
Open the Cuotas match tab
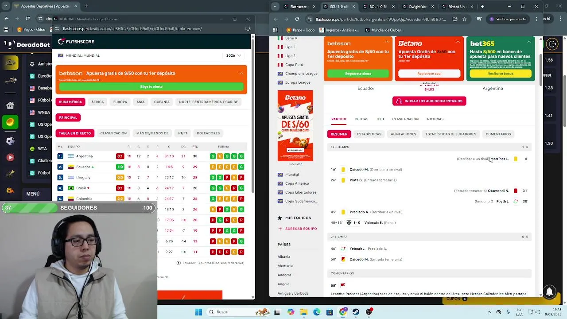[361, 119]
